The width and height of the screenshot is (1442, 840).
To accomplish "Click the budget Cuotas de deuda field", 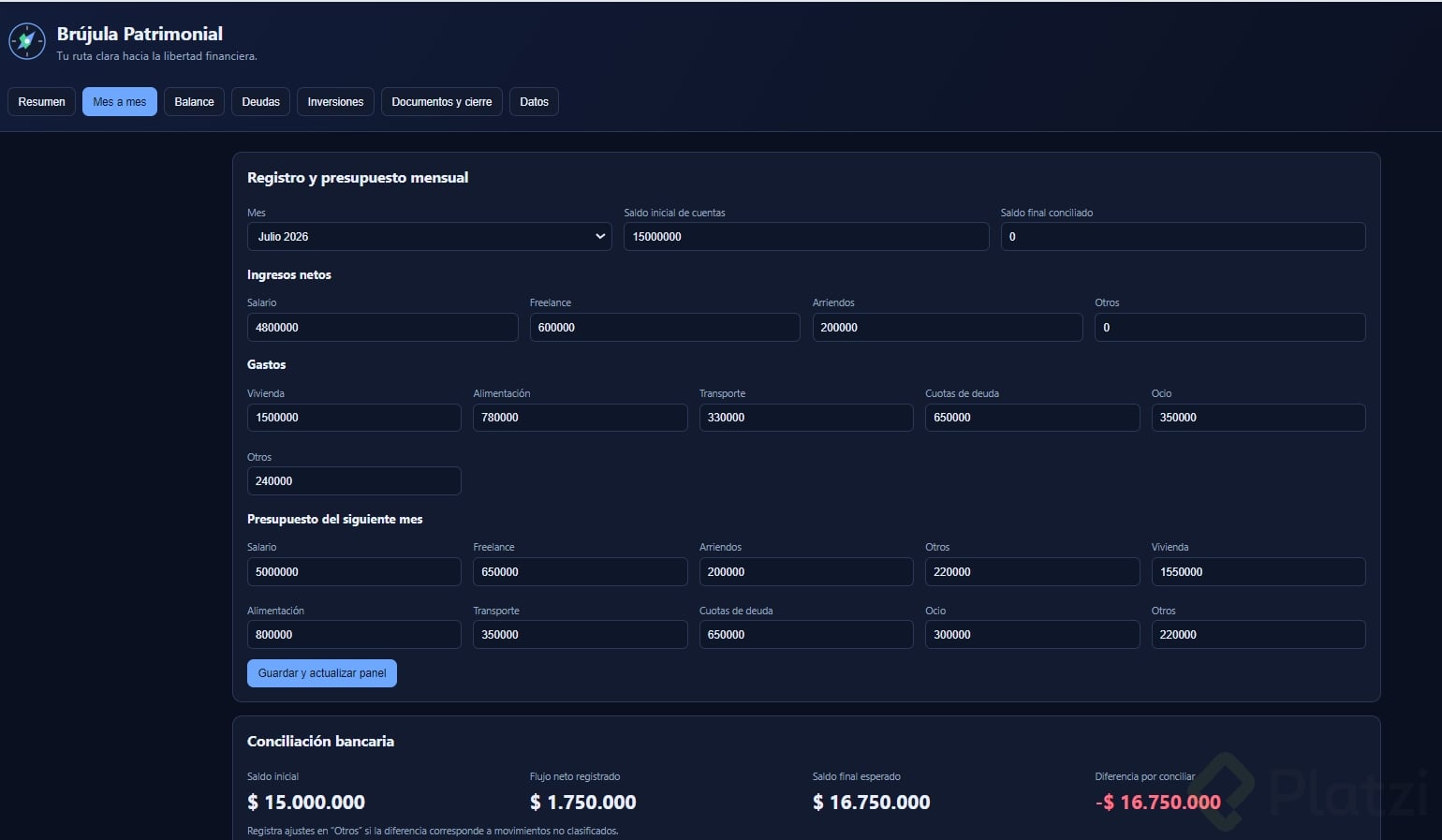I will click(806, 635).
